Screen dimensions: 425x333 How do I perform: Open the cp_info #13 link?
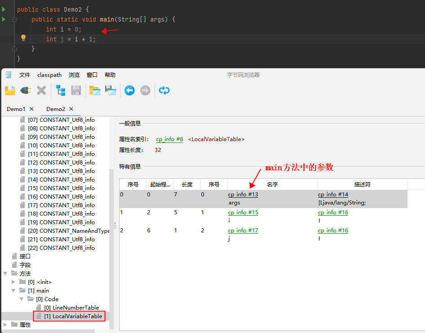[243, 195]
